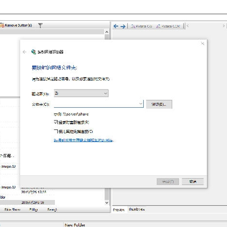Click the Remove Button(s) toolbar item
The height and width of the screenshot is (227, 227).
pyautogui.click(x=16, y=25)
